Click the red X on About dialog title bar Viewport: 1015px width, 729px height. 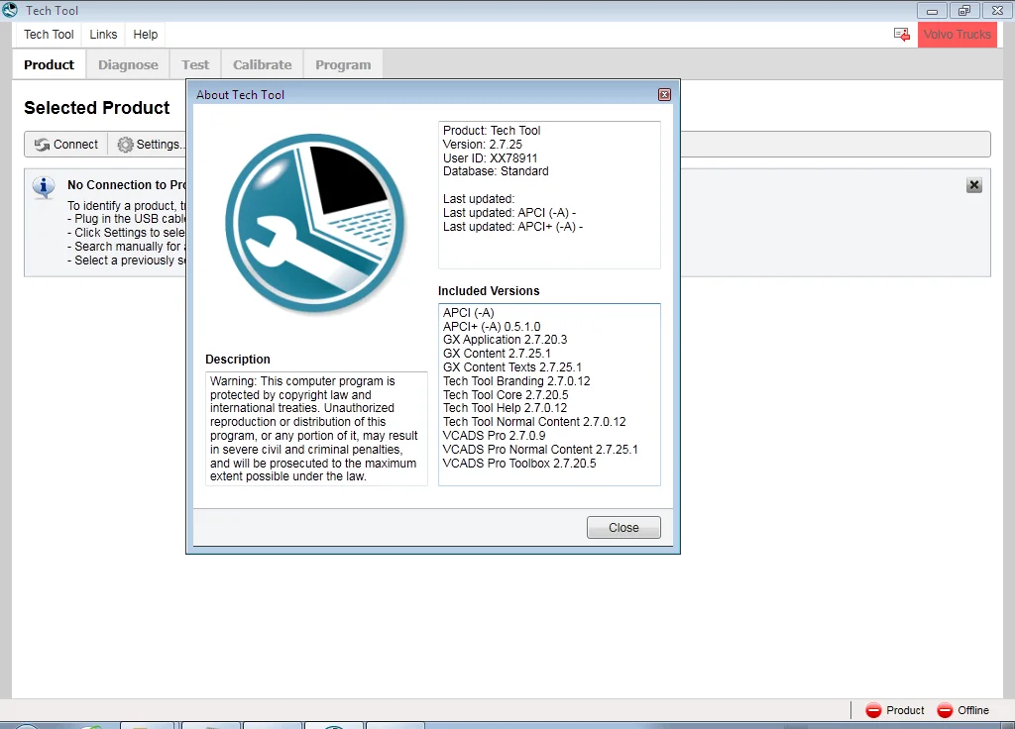[x=664, y=94]
